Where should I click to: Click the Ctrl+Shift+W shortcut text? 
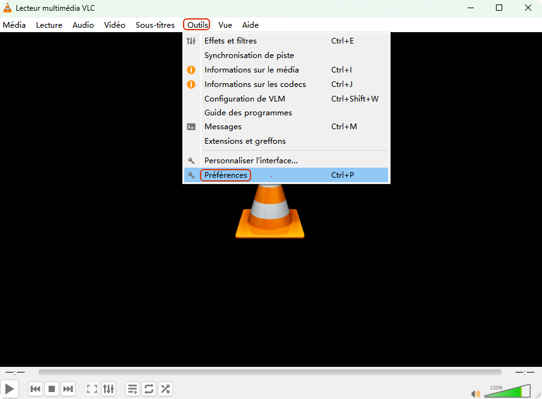[355, 99]
